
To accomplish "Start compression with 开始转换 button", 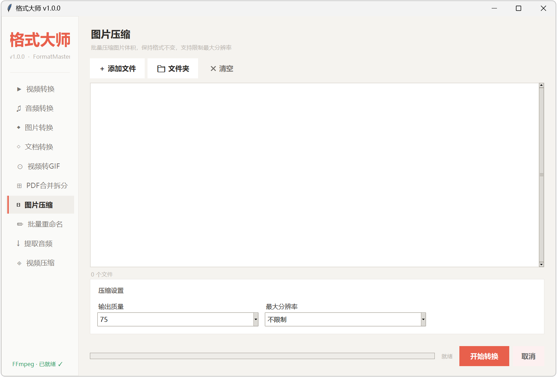I will click(x=484, y=356).
